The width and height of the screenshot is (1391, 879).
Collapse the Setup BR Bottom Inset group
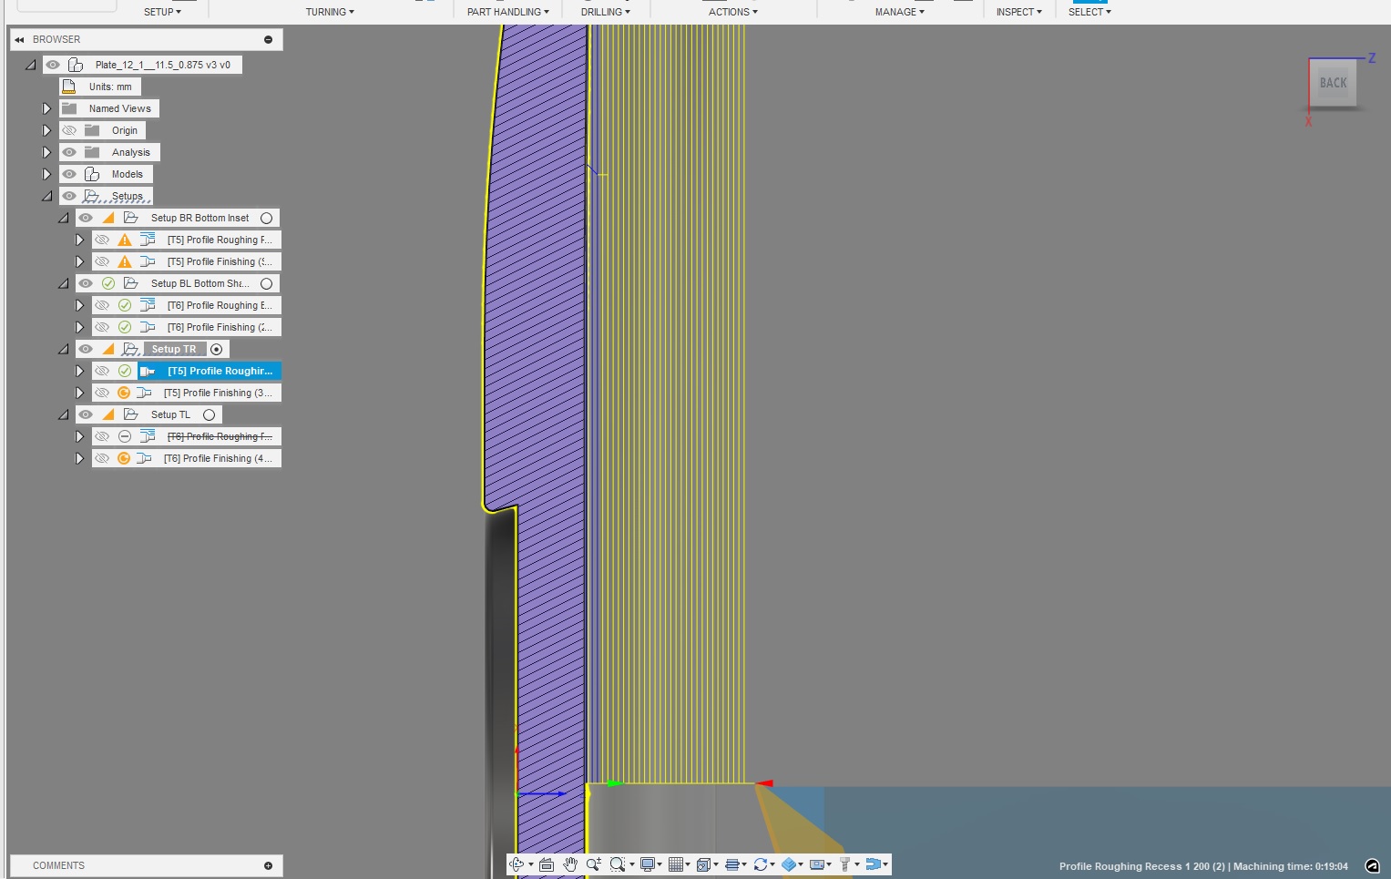tap(64, 218)
